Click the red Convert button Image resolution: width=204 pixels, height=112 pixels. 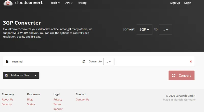[x=182, y=75]
